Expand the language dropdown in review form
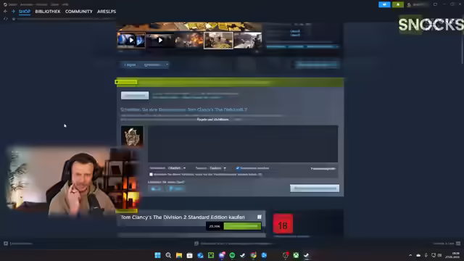This screenshot has height=261, width=464. tap(217, 168)
